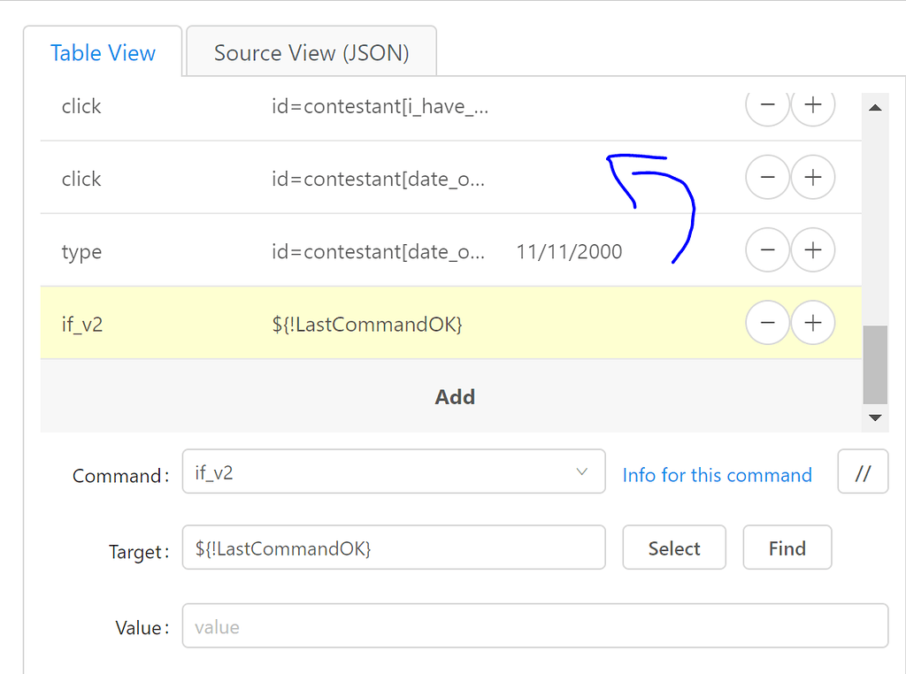The height and width of the screenshot is (674, 906).
Task: Switch to the Source View (JSON) tab
Action: click(x=311, y=53)
